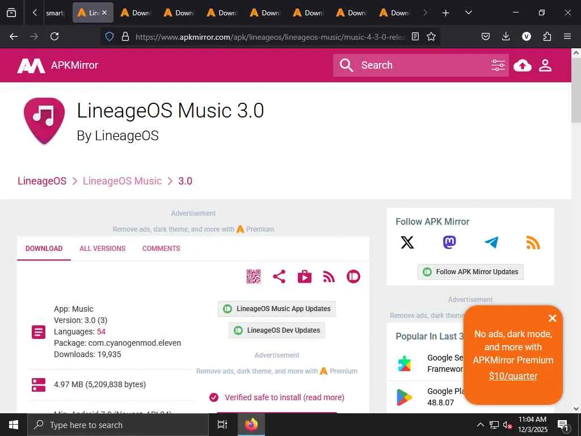Switch to the 'smart' browser tab
581x436 pixels.
tap(55, 13)
